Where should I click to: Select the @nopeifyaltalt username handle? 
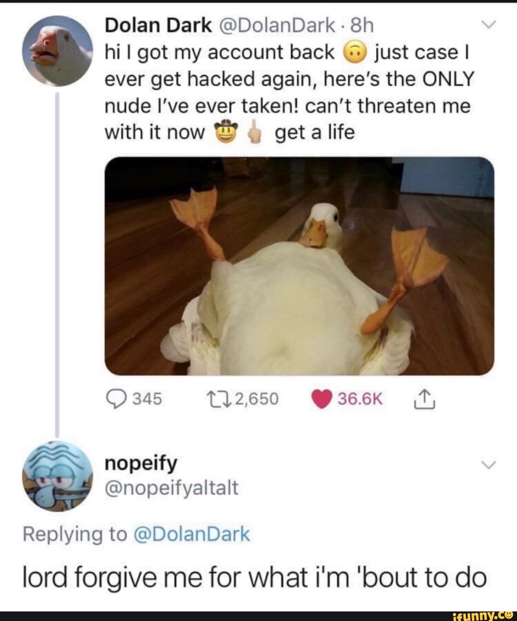coord(172,489)
